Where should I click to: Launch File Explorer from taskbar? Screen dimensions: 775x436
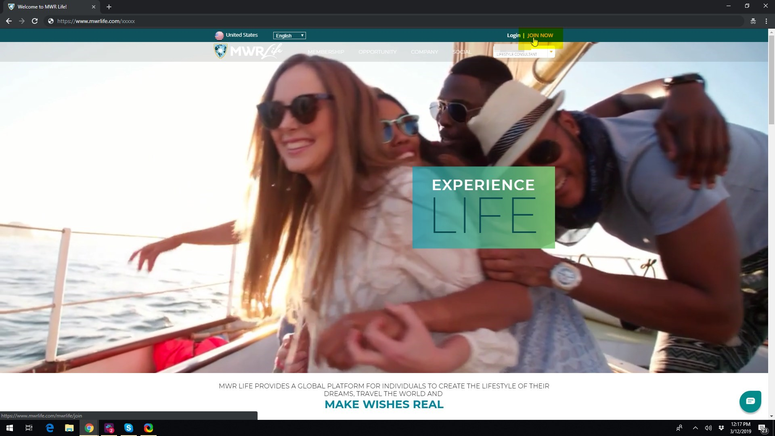[x=69, y=428]
